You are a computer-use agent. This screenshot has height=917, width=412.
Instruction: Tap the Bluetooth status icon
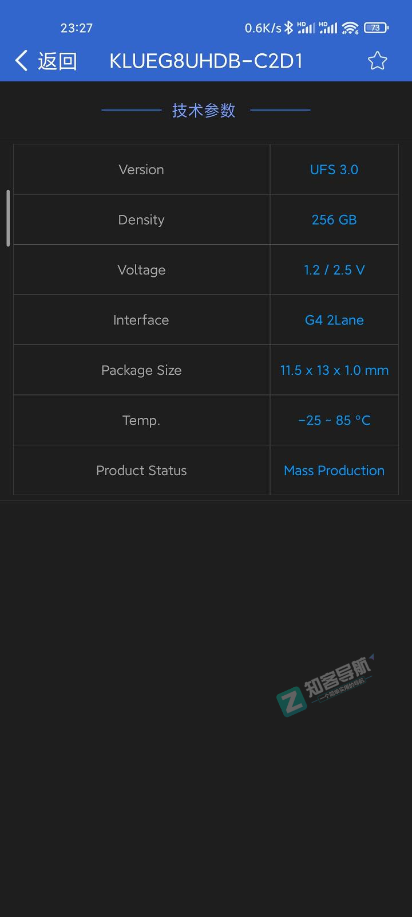[289, 28]
